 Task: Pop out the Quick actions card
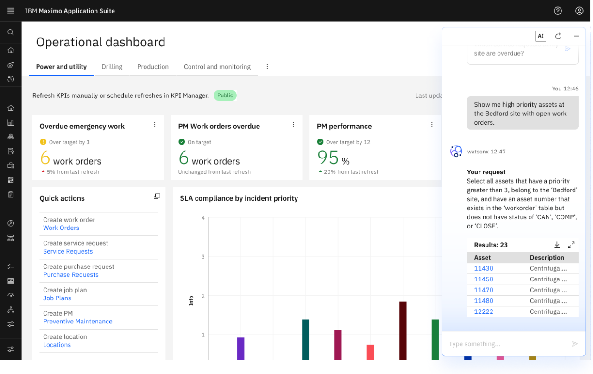tap(157, 197)
